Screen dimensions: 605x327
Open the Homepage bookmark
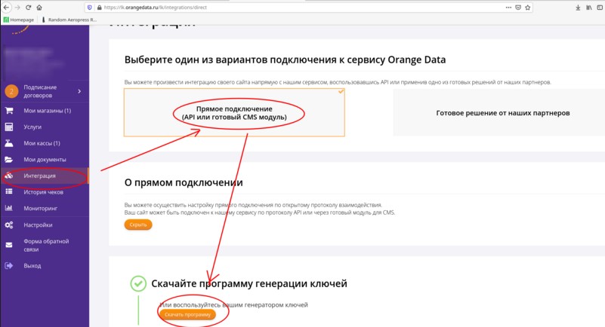[19, 20]
